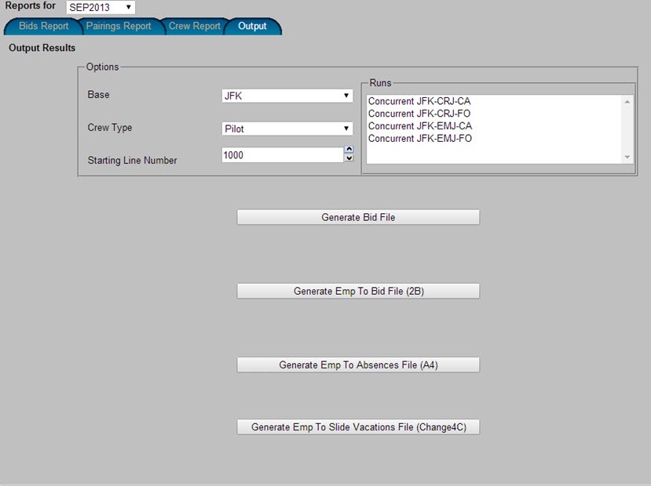651x486 pixels.
Task: Increase Starting Line Number with up arrow
Action: click(x=349, y=150)
